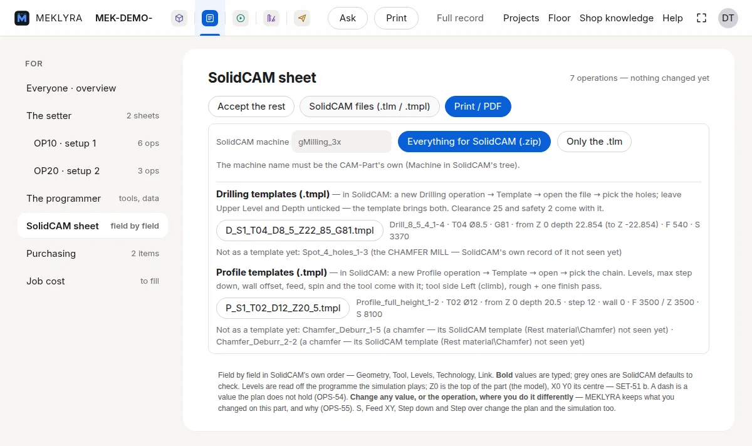Open the Projects menu item

[x=521, y=18]
